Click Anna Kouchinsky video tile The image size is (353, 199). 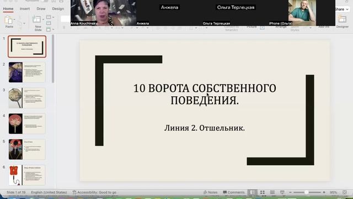(103, 13)
